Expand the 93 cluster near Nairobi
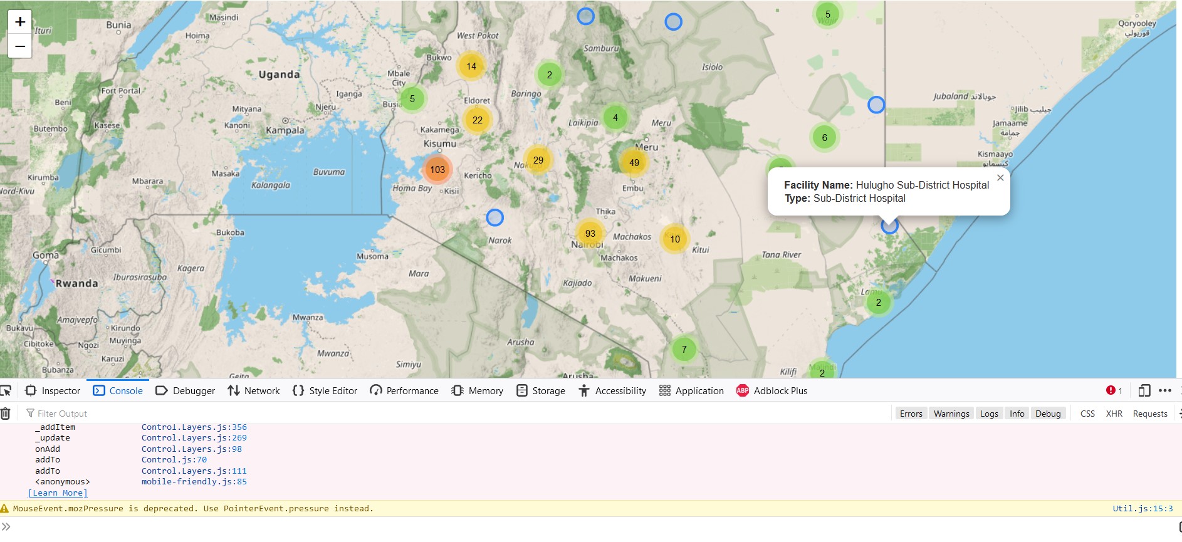The height and width of the screenshot is (542, 1182). [x=590, y=234]
